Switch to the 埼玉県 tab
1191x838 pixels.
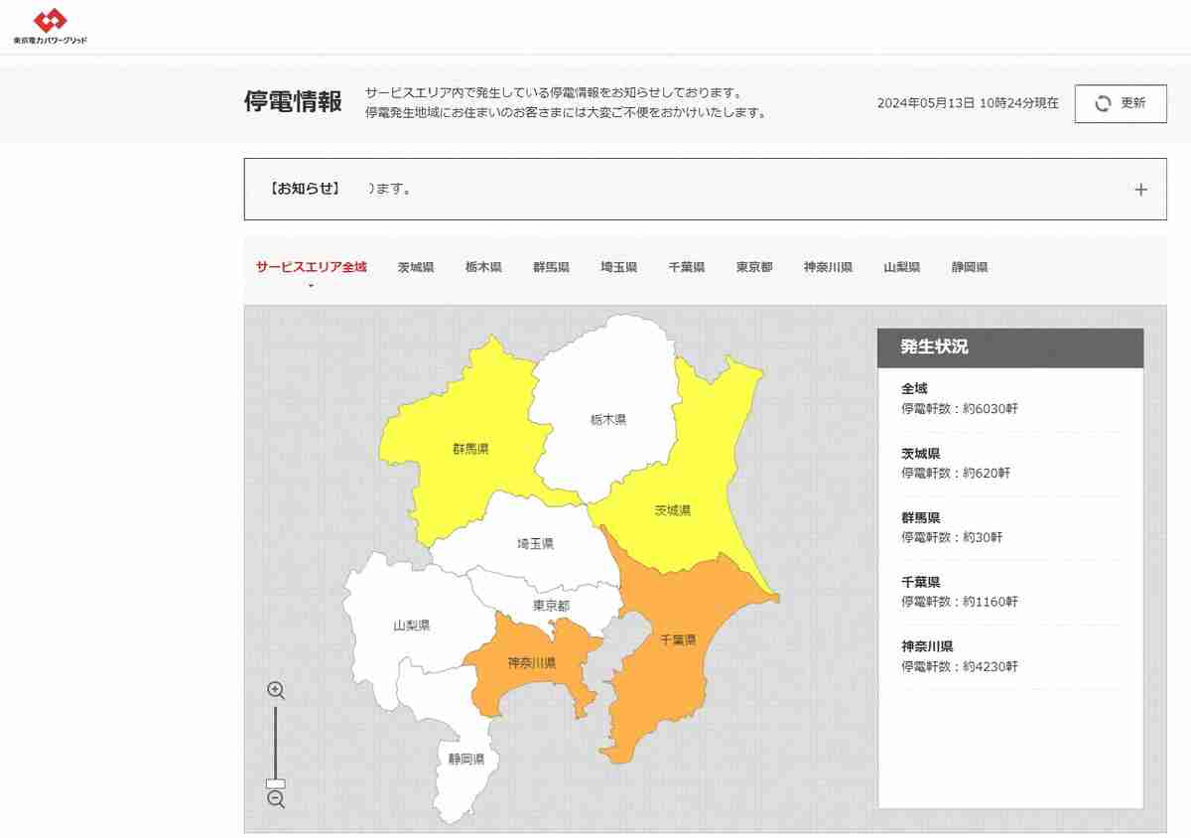(x=618, y=267)
